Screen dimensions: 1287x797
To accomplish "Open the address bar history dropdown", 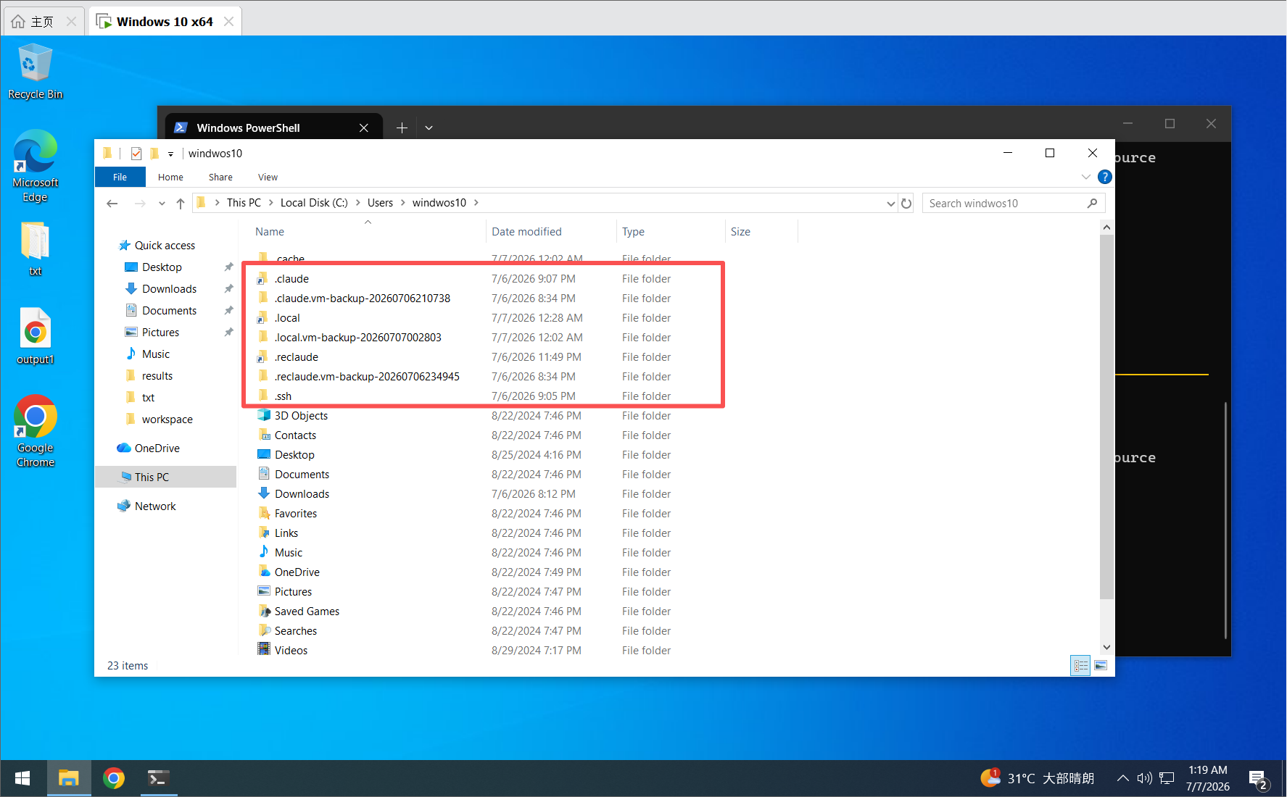I will tap(891, 204).
